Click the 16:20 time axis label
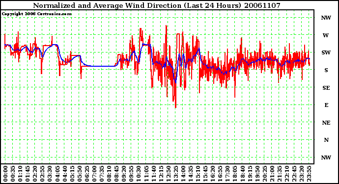Screen dimensions: 339x184 click(x=213, y=174)
